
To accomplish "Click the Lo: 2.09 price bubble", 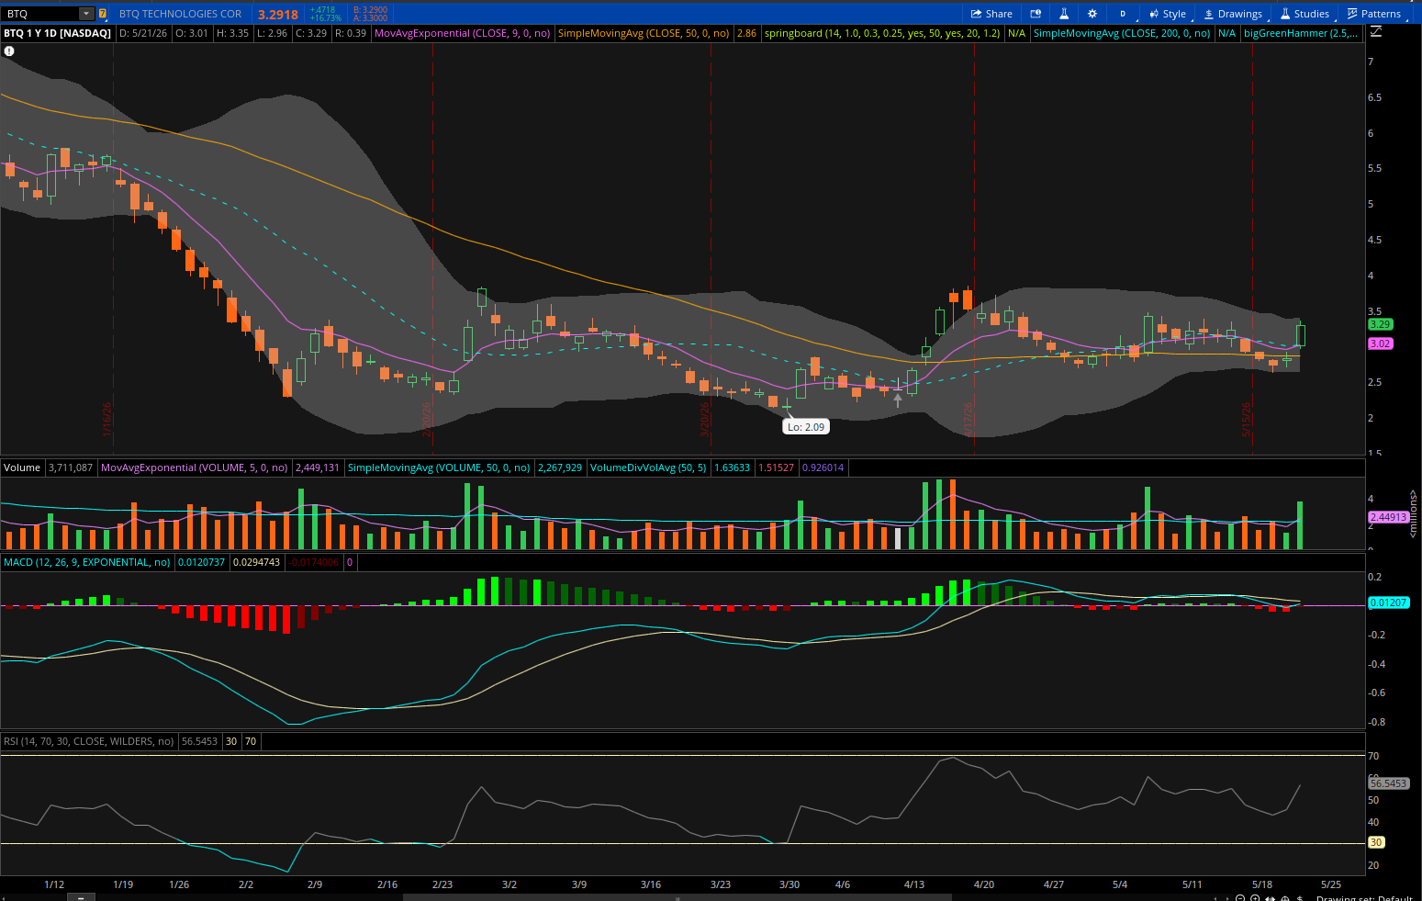I will click(806, 427).
